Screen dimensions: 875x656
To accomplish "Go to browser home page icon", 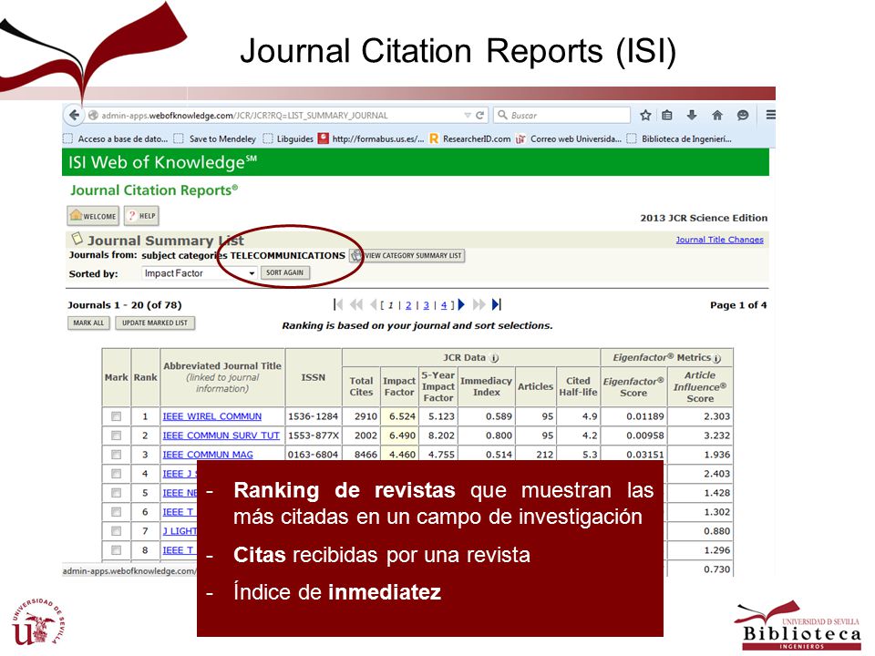I will [x=717, y=116].
